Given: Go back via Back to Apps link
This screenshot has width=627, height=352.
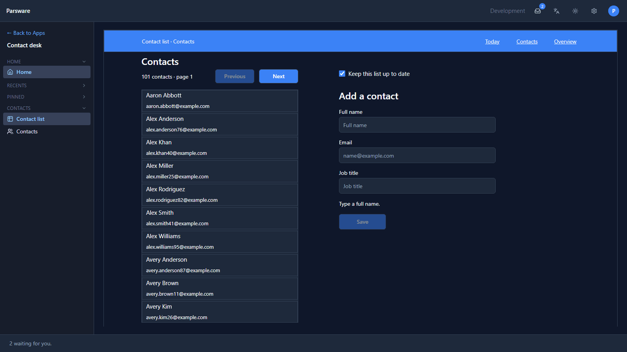Looking at the screenshot, I should [x=26, y=33].
